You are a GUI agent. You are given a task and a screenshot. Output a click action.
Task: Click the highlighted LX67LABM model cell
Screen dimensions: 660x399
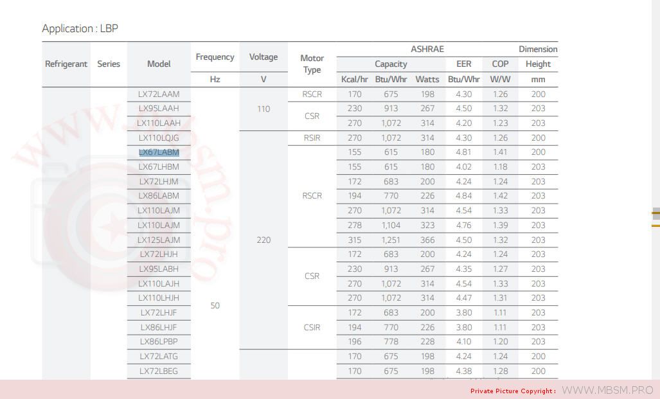coord(159,152)
